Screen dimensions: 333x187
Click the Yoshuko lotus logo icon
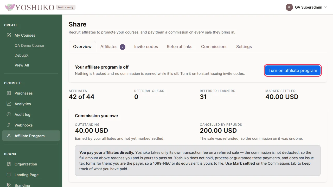click(x=10, y=7)
